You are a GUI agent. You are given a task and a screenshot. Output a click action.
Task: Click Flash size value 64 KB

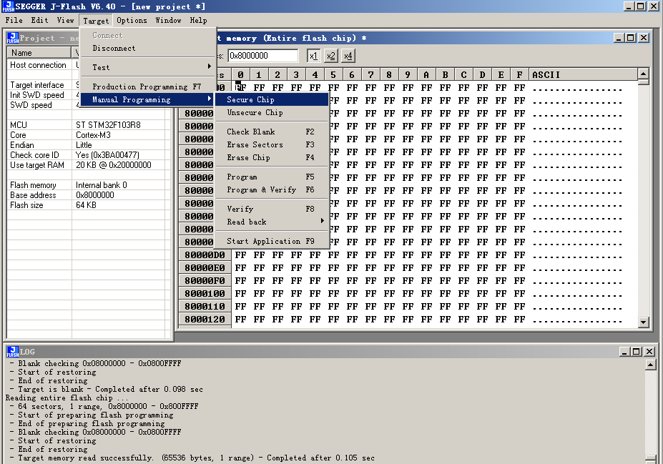click(87, 205)
